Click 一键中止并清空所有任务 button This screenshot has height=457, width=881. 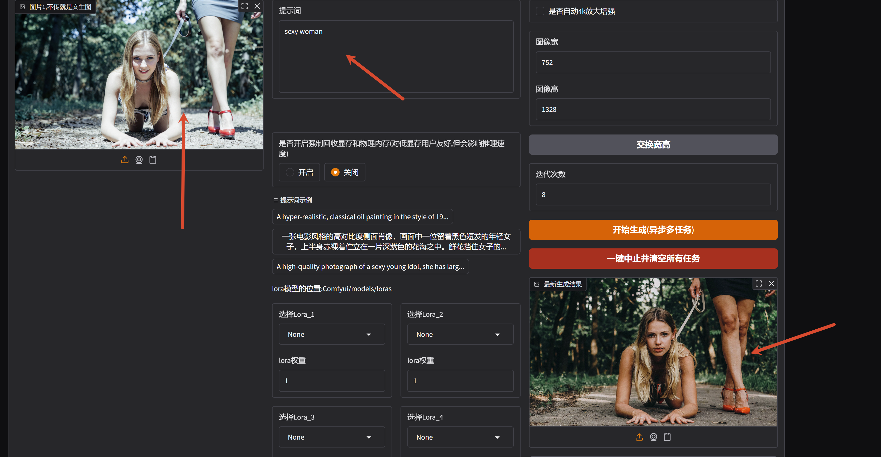[x=653, y=258]
